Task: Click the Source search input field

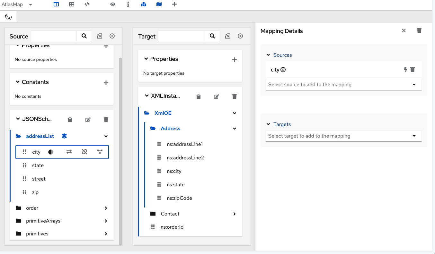Action: [x=54, y=36]
